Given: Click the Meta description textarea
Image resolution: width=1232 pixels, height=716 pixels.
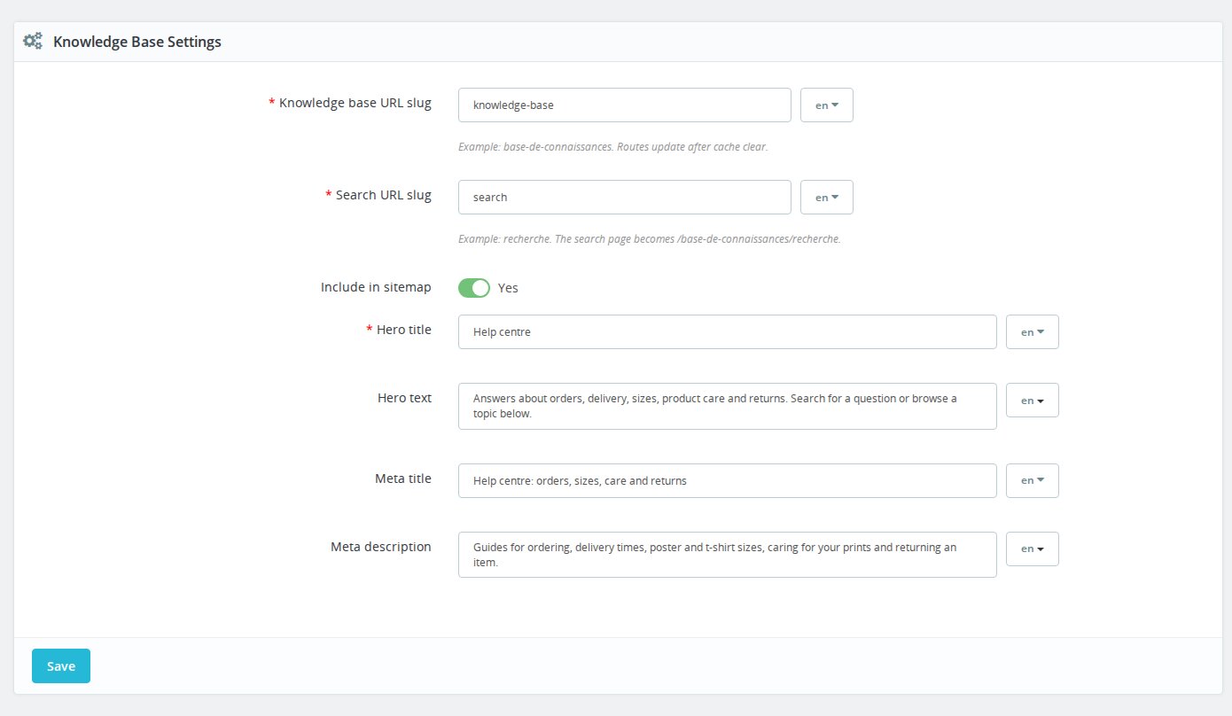Looking at the screenshot, I should (x=728, y=555).
